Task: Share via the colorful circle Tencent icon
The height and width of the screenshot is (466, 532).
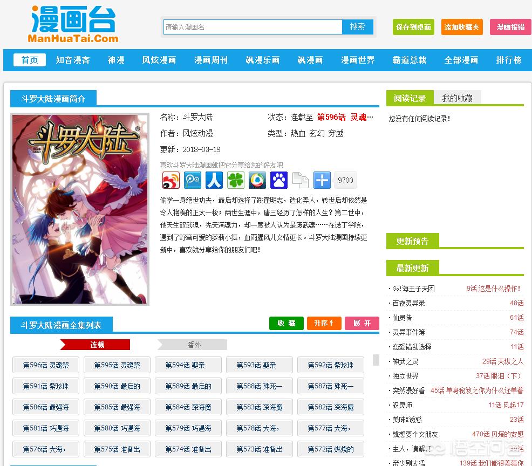Action: [257, 180]
